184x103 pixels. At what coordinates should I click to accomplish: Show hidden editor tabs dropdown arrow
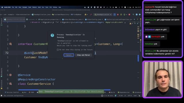pyautogui.click(x=134, y=19)
